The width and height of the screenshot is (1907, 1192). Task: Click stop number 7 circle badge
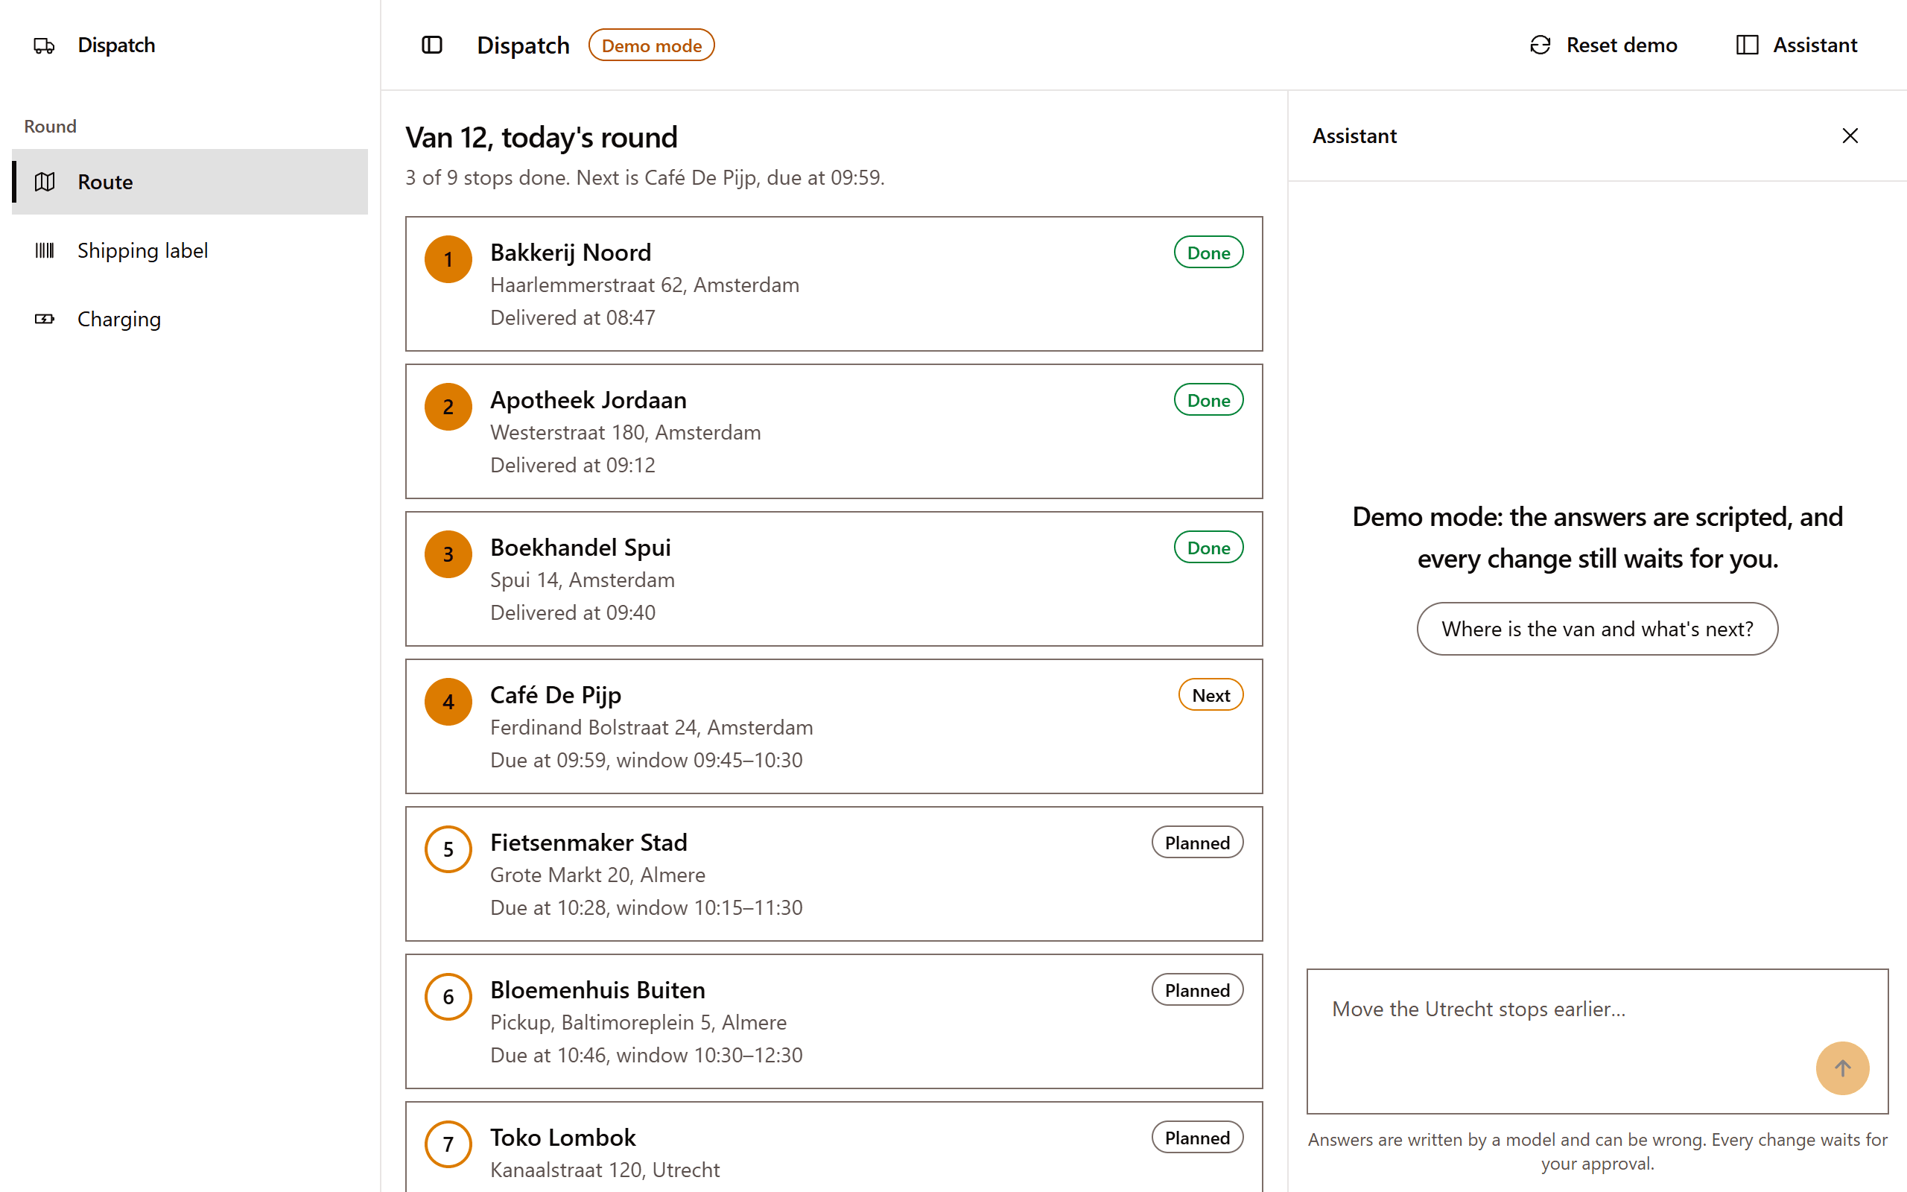coord(448,1144)
